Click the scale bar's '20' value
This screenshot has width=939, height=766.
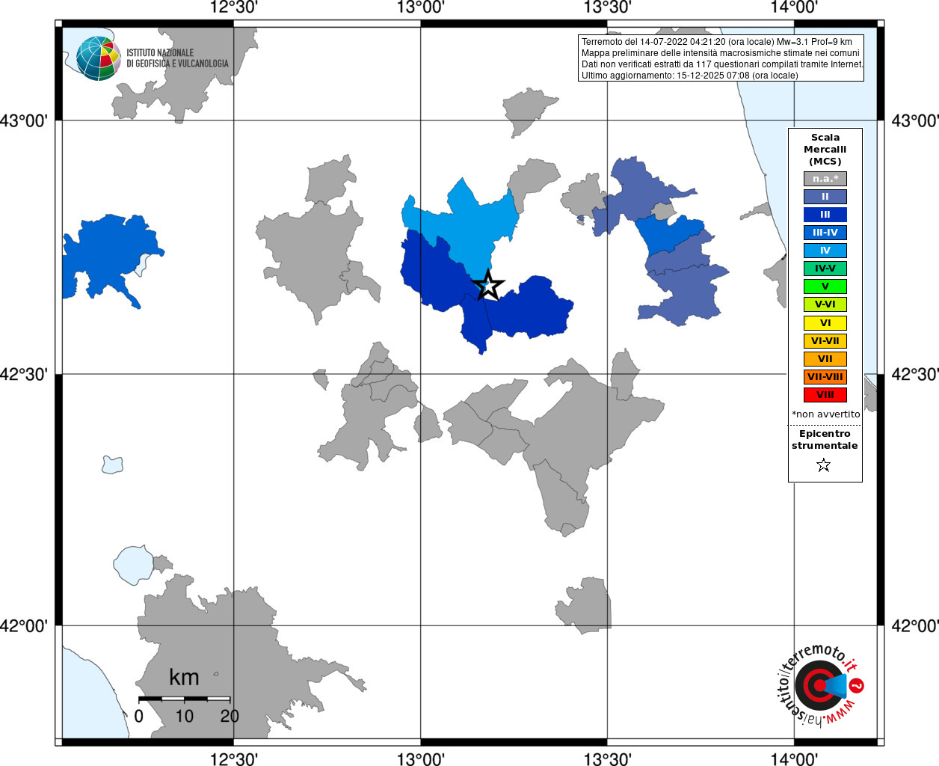tap(230, 716)
